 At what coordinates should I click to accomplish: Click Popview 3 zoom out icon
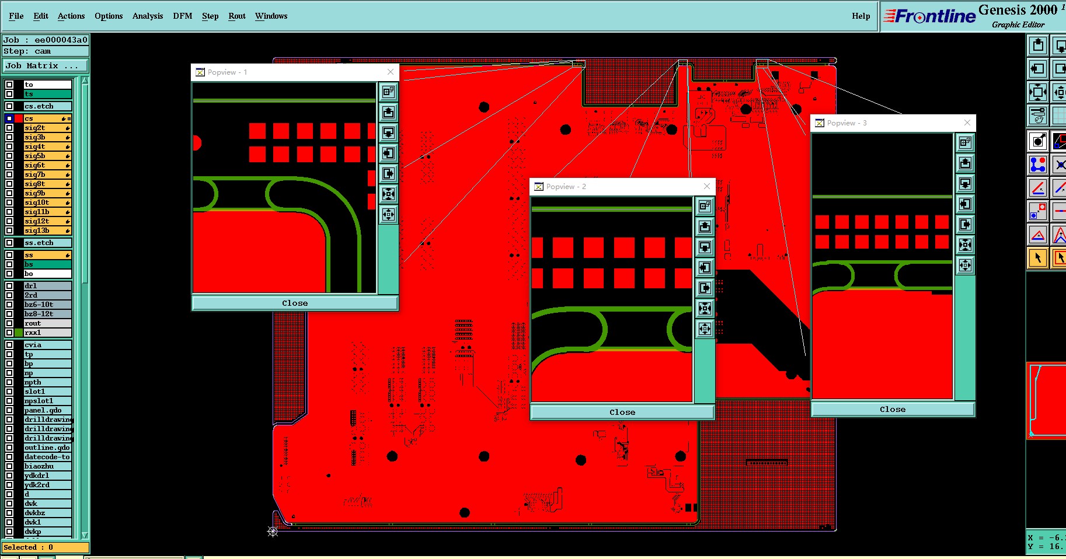(965, 265)
